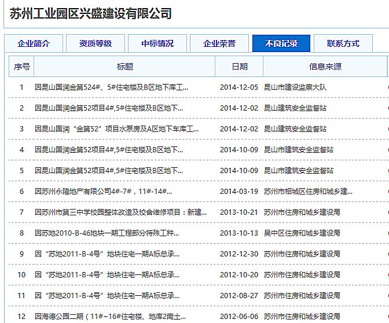Open the 企业简介 tab
The width and height of the screenshot is (389, 323).
34,43
